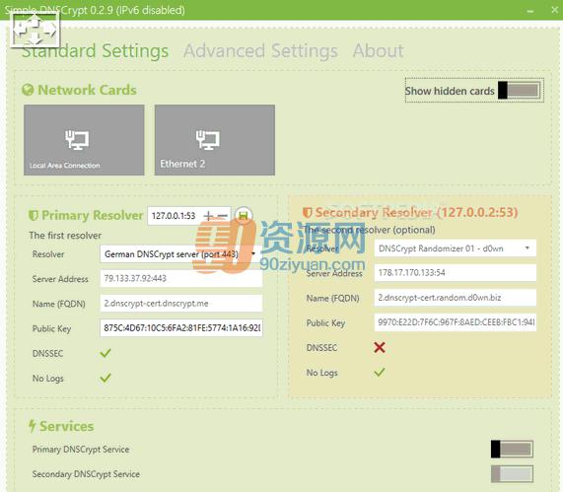The image size is (563, 492).
Task: Click the Local Area Connection network card
Action: [x=84, y=140]
